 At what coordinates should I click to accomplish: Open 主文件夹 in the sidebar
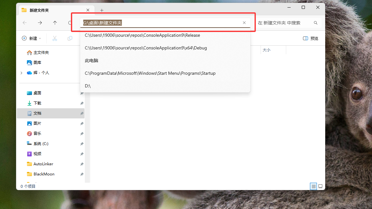click(41, 53)
